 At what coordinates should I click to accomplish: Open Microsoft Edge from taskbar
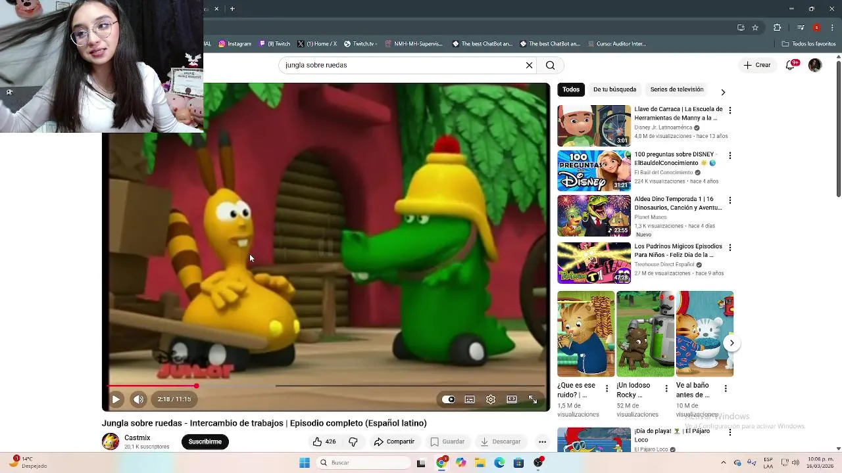pyautogui.click(x=499, y=462)
